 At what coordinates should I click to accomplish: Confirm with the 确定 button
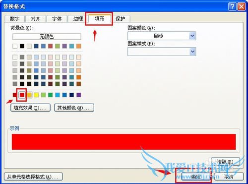pyautogui.click(x=196, y=177)
